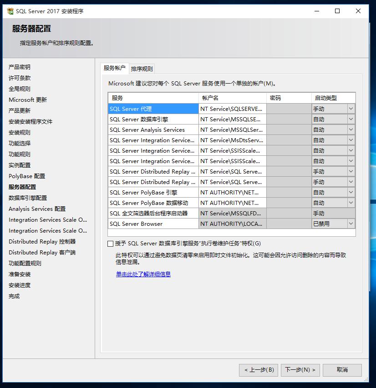Viewport: 376px width, 388px height.
Task: Maximize the SQL Server 2017 setup window
Action: tap(337, 11)
